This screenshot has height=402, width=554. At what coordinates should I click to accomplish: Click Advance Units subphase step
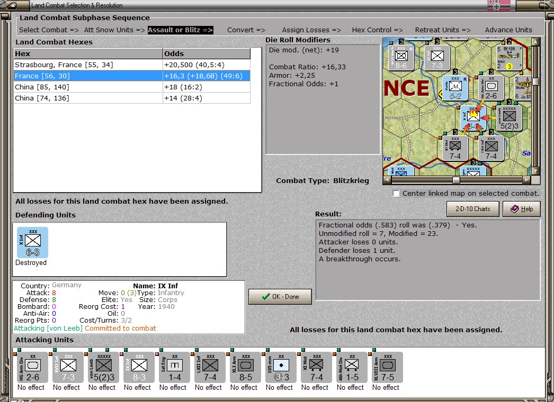[x=508, y=30]
